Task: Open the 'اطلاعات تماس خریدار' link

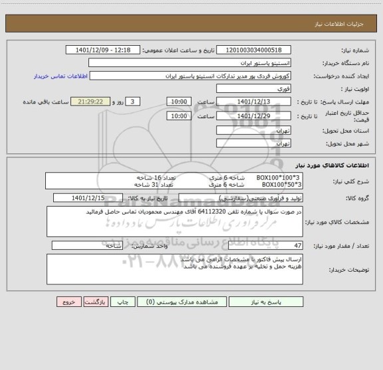Action: [x=61, y=76]
